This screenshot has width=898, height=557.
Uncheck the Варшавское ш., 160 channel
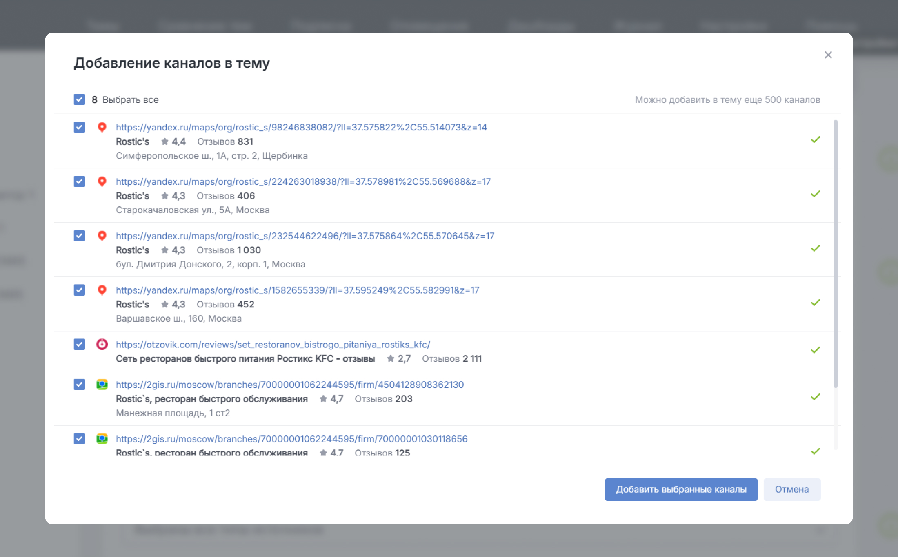point(79,290)
